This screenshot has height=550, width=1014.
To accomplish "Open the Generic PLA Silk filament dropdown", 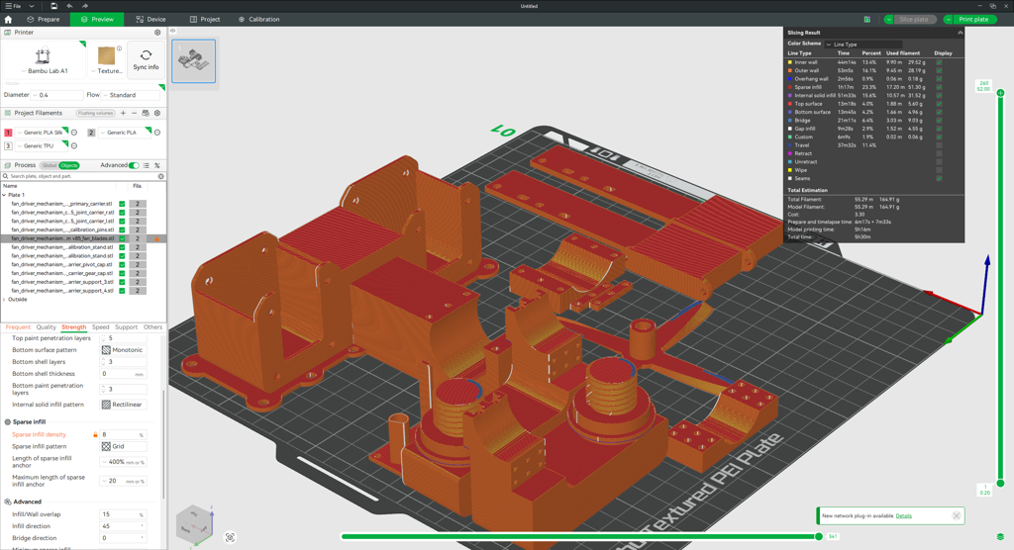I will point(44,133).
